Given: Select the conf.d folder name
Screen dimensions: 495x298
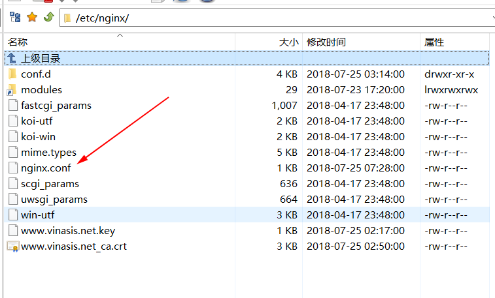Looking at the screenshot, I should (36, 74).
